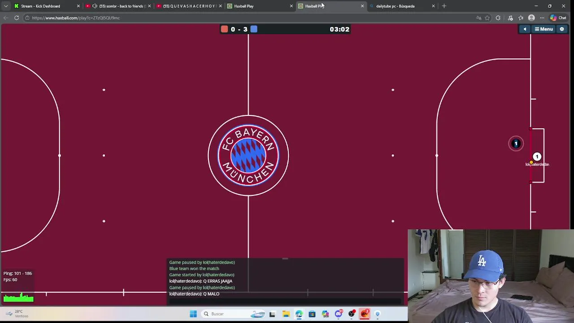Open the Copilot taskbar icon
574x323 pixels.
pyautogui.click(x=325, y=314)
